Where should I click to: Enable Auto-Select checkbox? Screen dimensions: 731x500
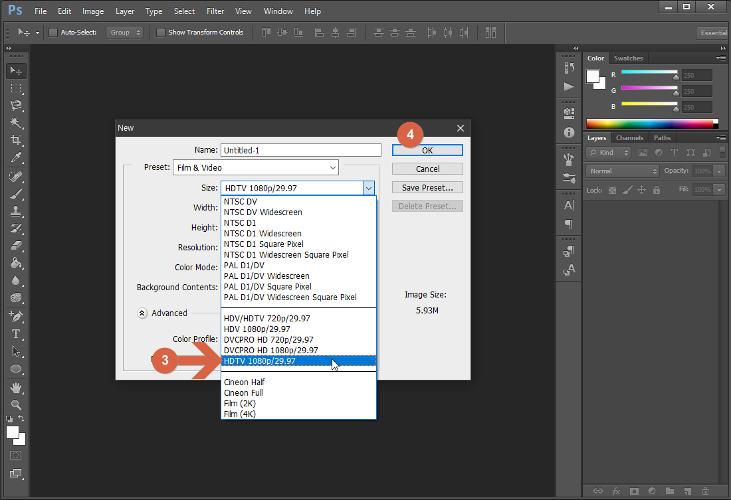(53, 32)
